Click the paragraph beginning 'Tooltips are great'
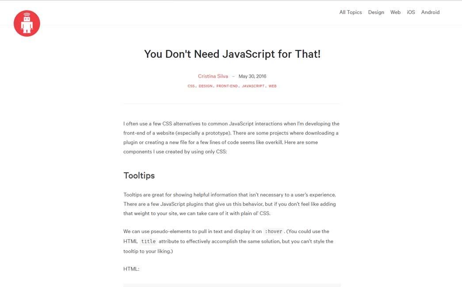The image size is (462, 287). (x=229, y=204)
